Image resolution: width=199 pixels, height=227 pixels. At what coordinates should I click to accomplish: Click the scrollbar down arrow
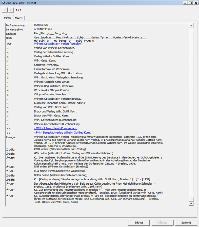coord(191,204)
